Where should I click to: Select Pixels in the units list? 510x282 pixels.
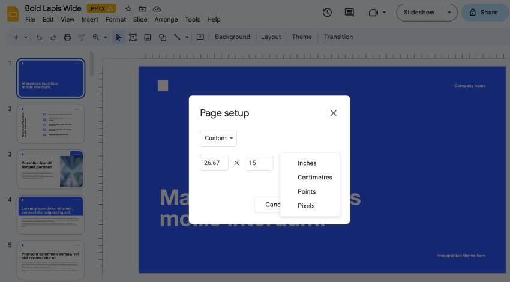[306, 206]
